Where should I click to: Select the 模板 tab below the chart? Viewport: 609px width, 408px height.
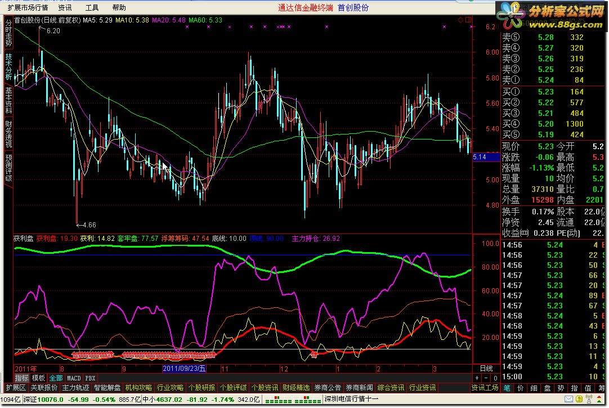tap(38, 378)
